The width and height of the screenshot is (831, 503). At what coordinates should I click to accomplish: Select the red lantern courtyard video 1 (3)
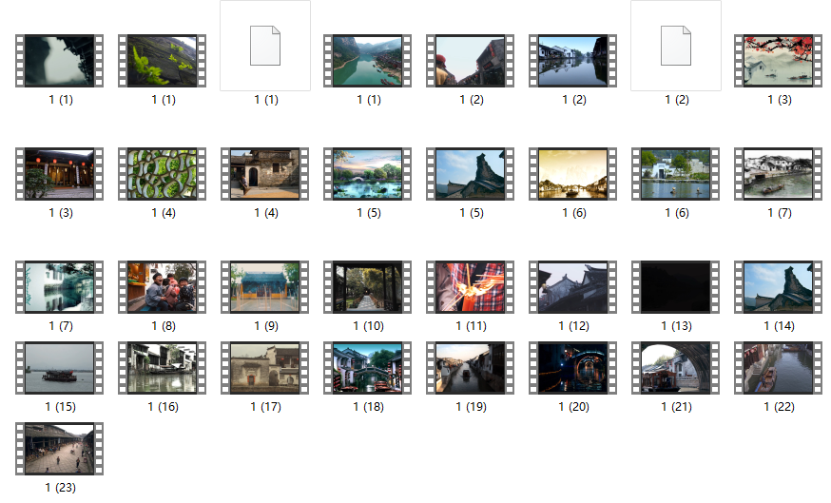click(59, 174)
